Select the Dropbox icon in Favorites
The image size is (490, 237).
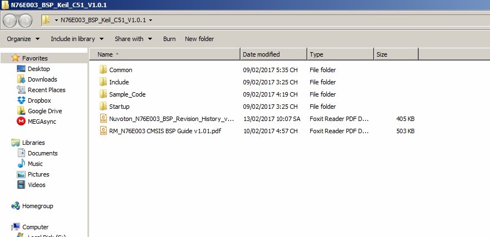(21, 100)
